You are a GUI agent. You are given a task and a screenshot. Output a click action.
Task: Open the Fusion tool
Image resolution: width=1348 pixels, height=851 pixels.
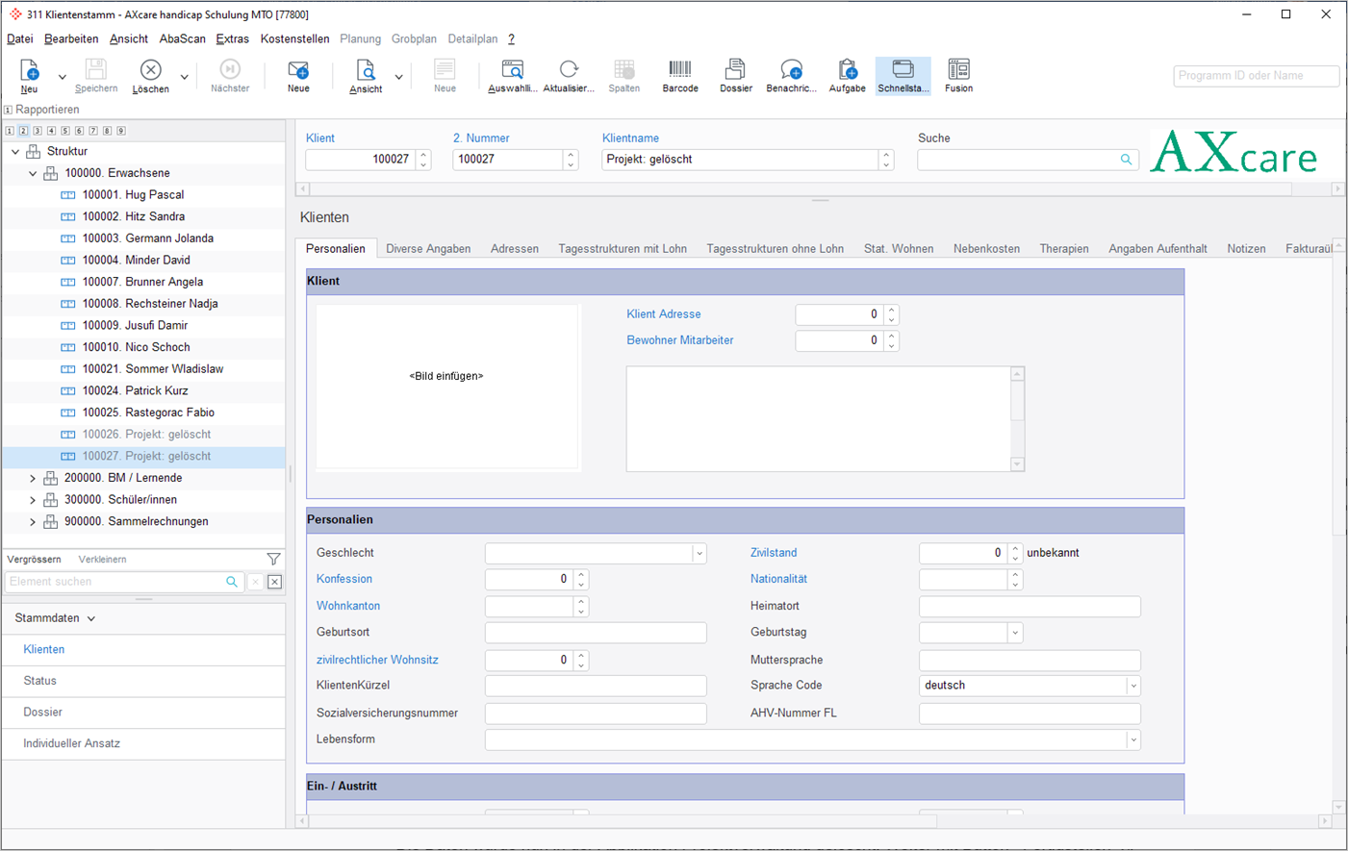958,76
